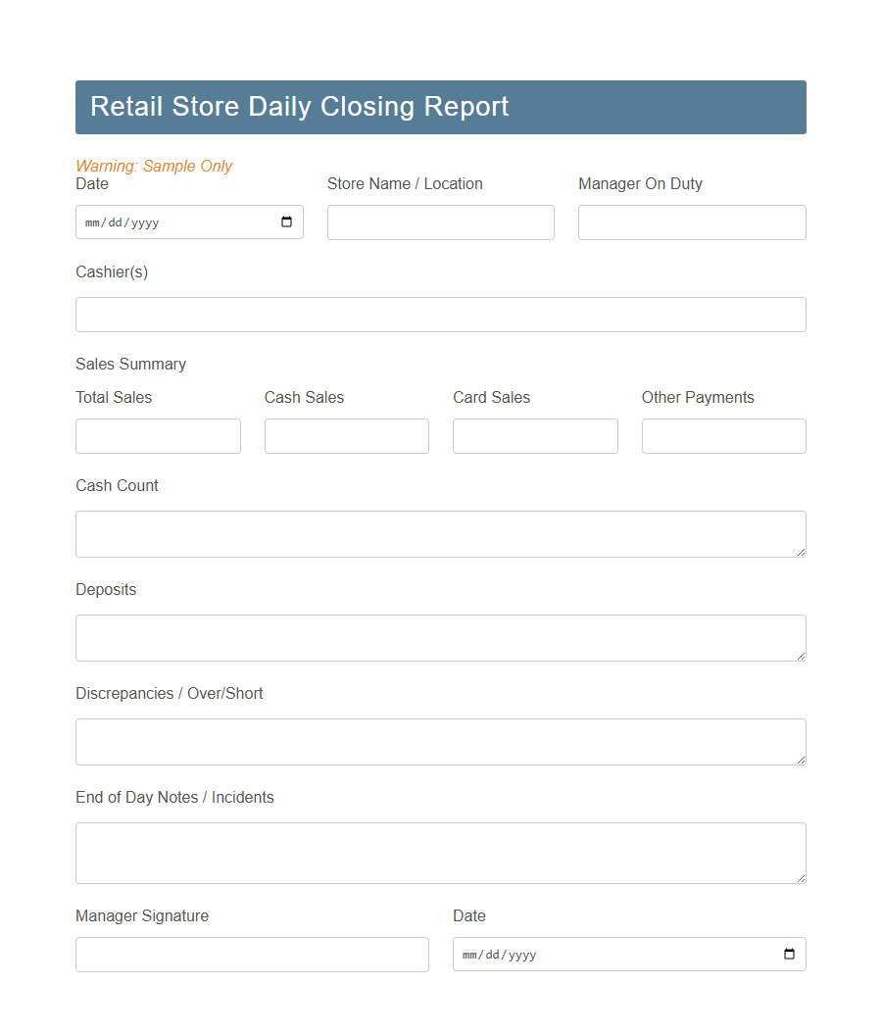Select the Manager On Duty field
882x1035 pixels.
click(x=692, y=222)
